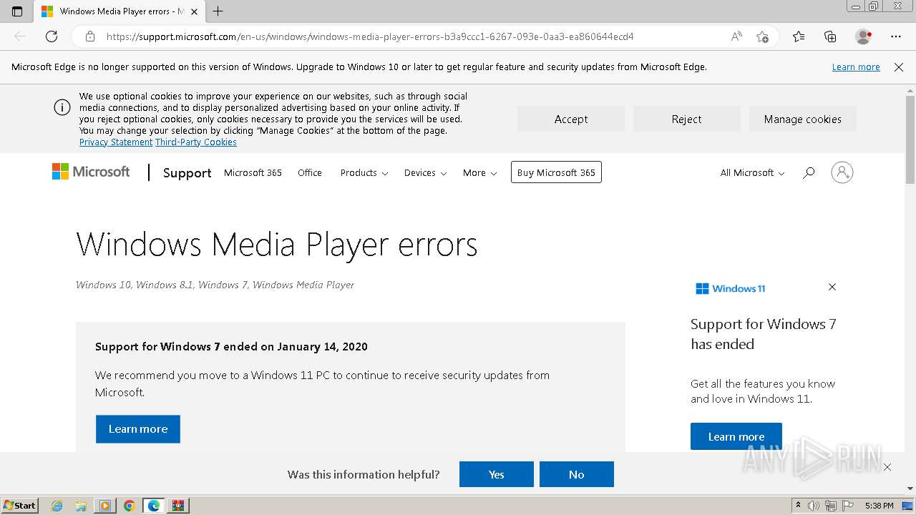Click the Microsoft logo
This screenshot has width=916, height=515.
tap(91, 172)
